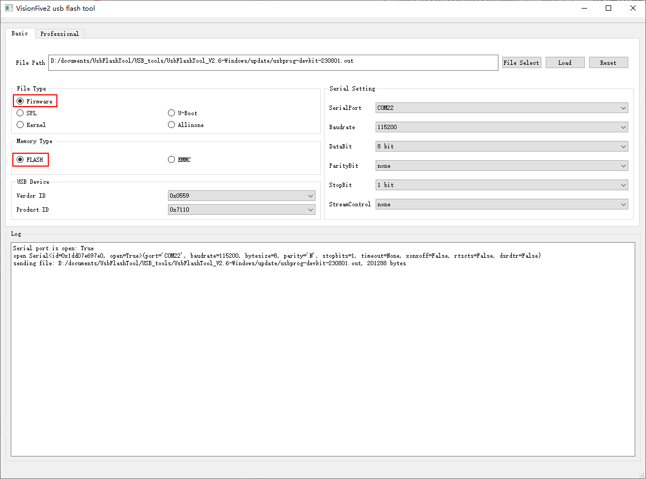
Task: Click the 'open Serial<id=...' log line
Action: click(277, 256)
